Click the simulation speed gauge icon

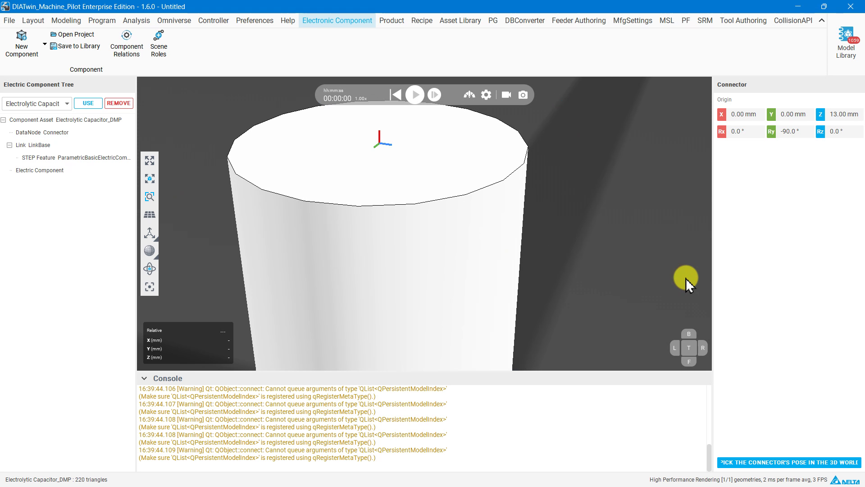pos(469,95)
